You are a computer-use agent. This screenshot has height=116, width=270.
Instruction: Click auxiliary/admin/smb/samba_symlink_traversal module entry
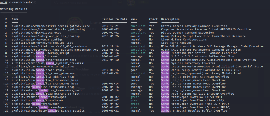(x=48, y=64)
